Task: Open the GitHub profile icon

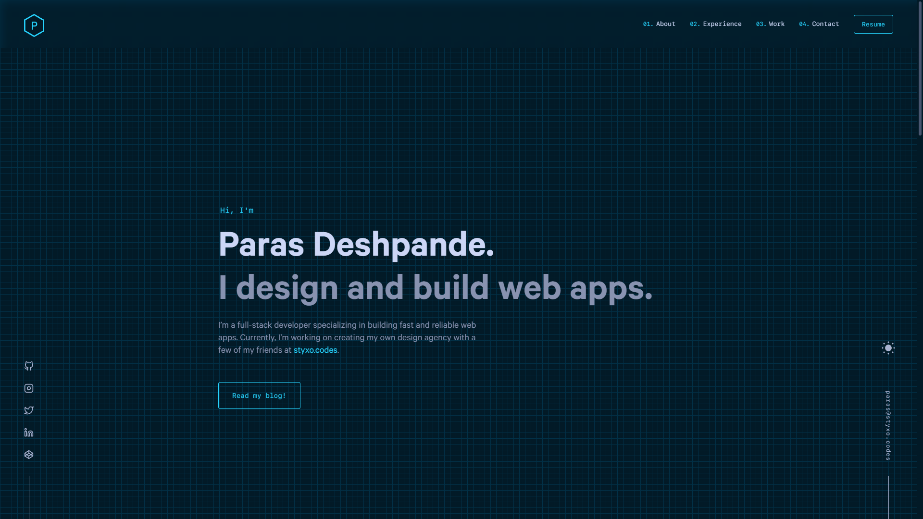Action: click(29, 366)
